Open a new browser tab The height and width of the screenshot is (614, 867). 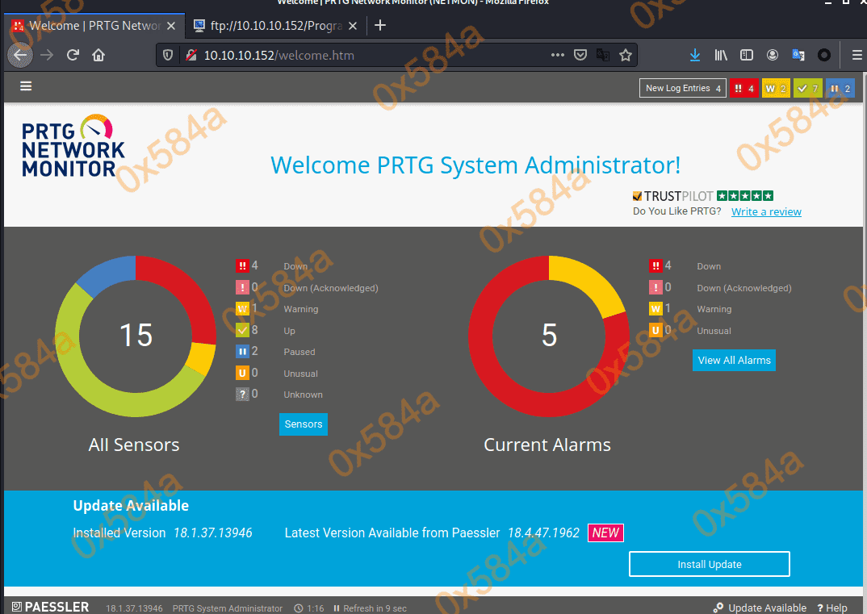(x=380, y=25)
